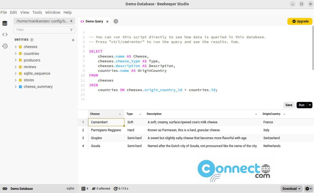This screenshot has height=193, width=314.
Task: Expand the cheese_summary view entry
Action: pyautogui.click(x=16, y=87)
